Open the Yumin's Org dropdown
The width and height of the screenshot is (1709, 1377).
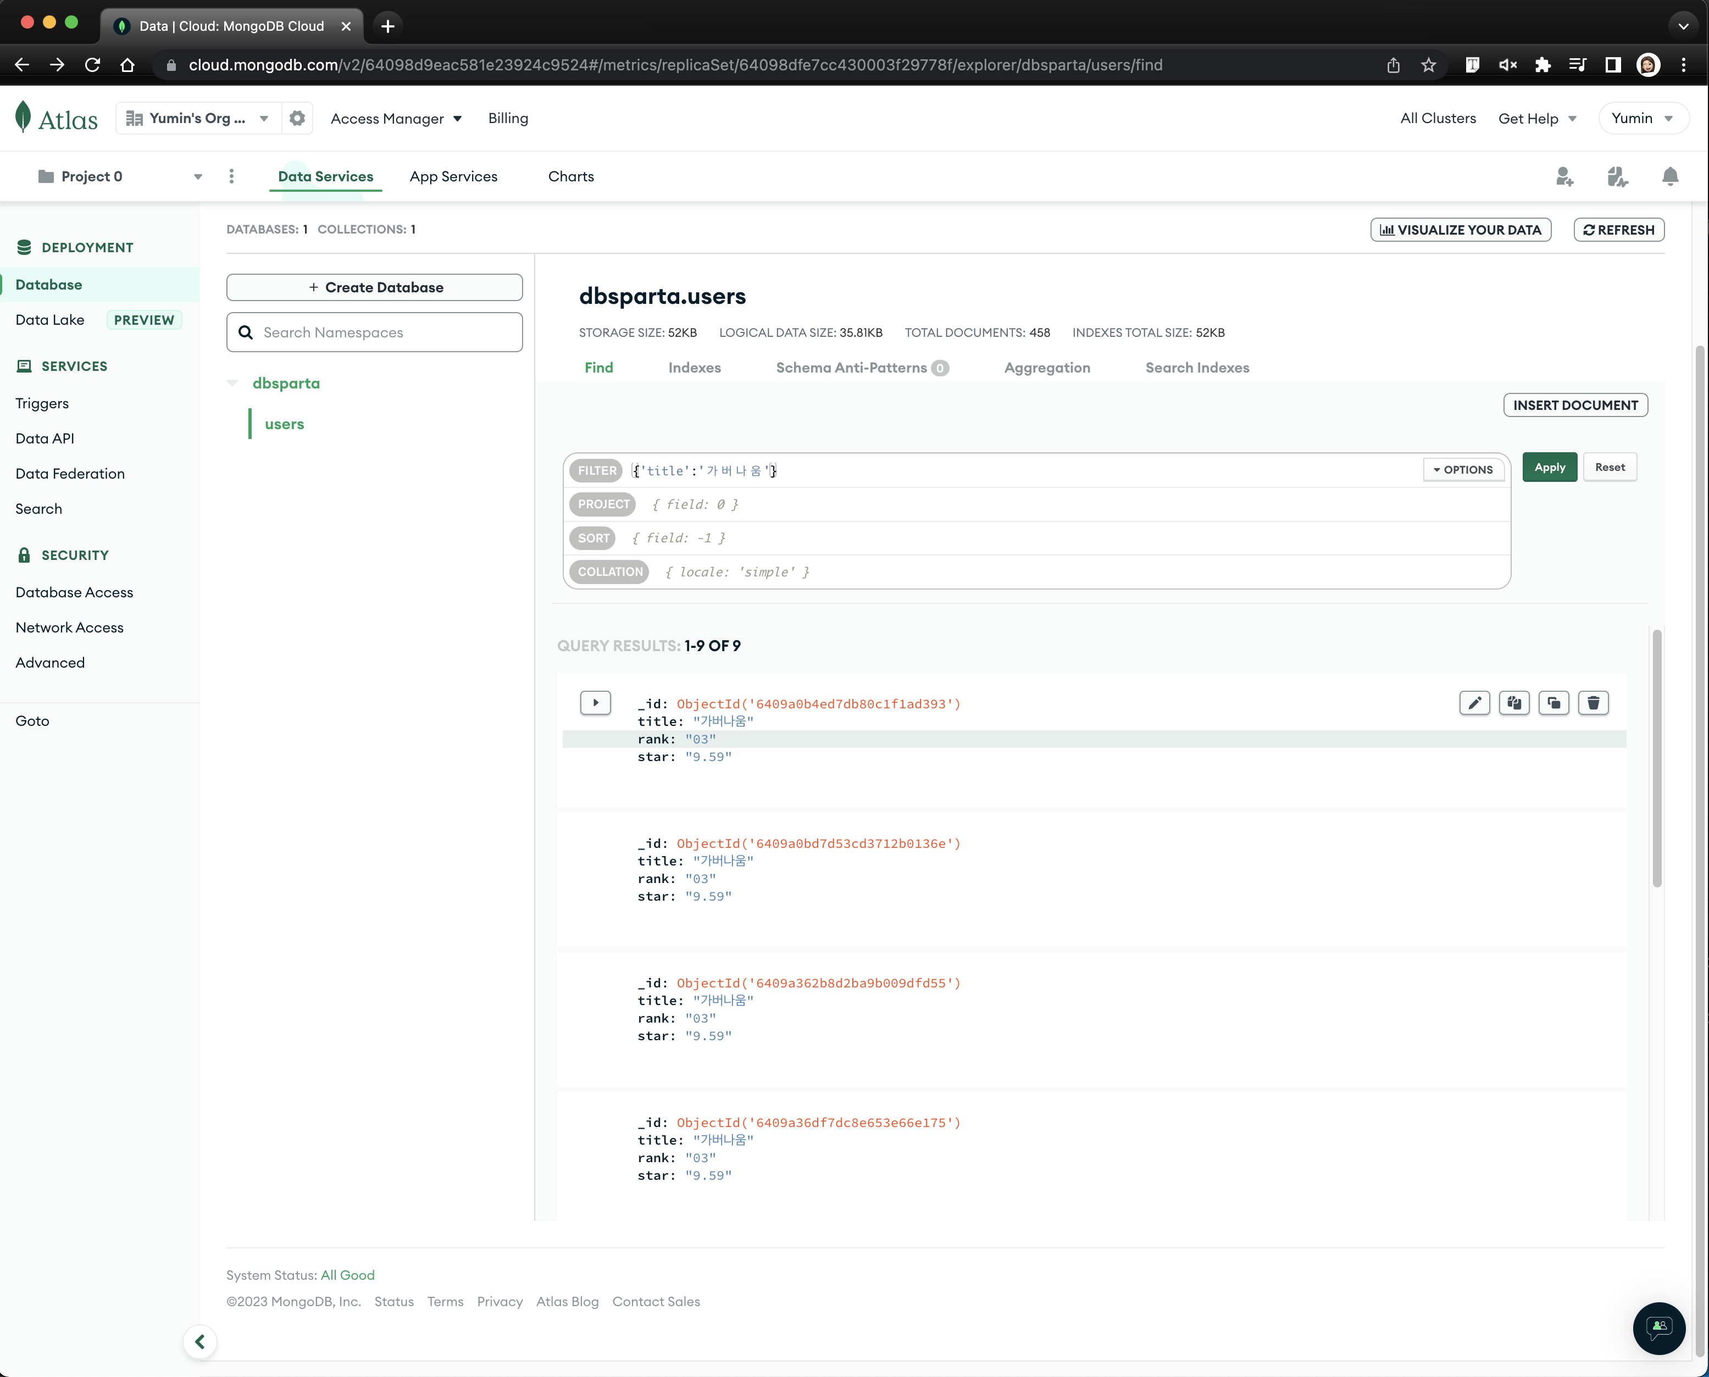click(x=198, y=118)
